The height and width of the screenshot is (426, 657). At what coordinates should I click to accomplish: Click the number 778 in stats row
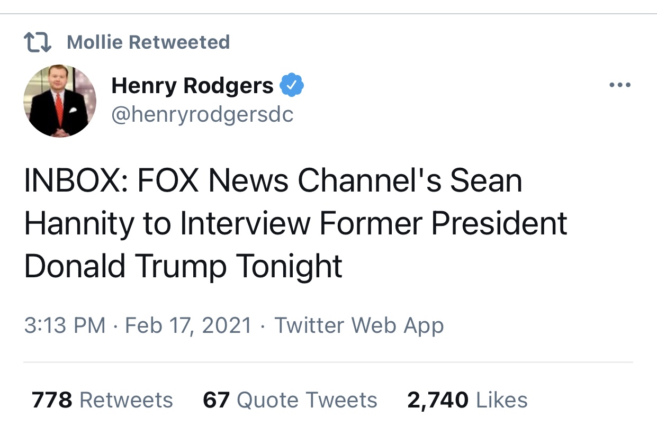tap(52, 400)
